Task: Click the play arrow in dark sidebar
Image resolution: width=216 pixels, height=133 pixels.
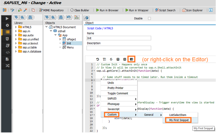Action: coord(7,18)
